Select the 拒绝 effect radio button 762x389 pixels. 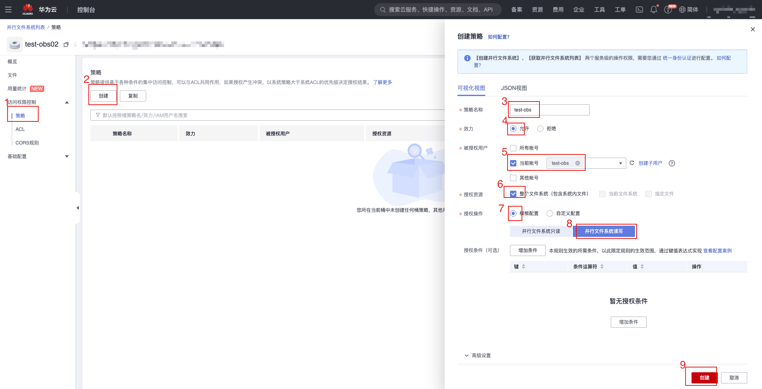540,129
